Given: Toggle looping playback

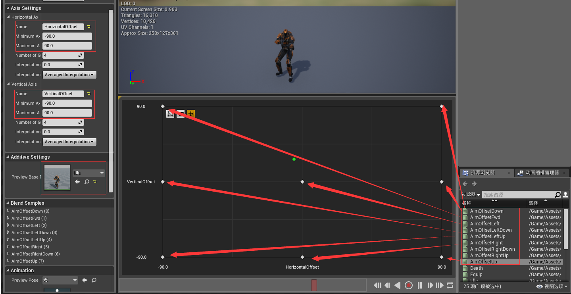Looking at the screenshot, I should click(x=450, y=285).
